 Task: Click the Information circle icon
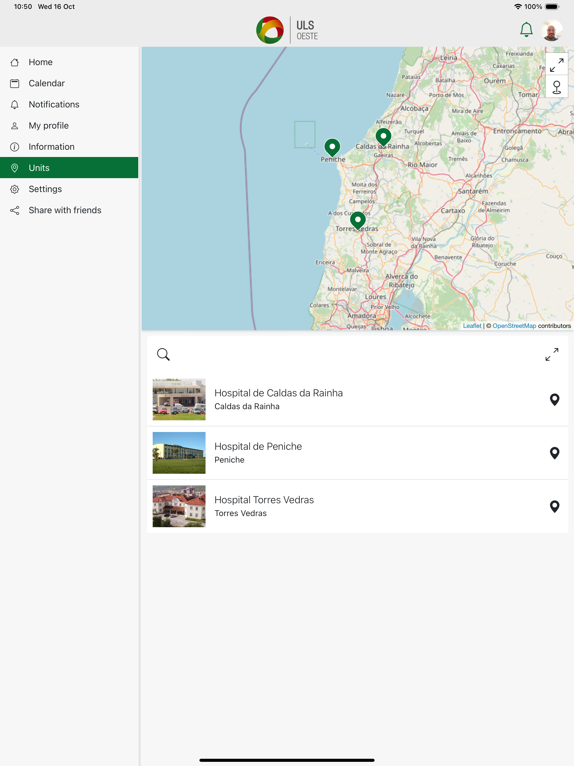[14, 147]
